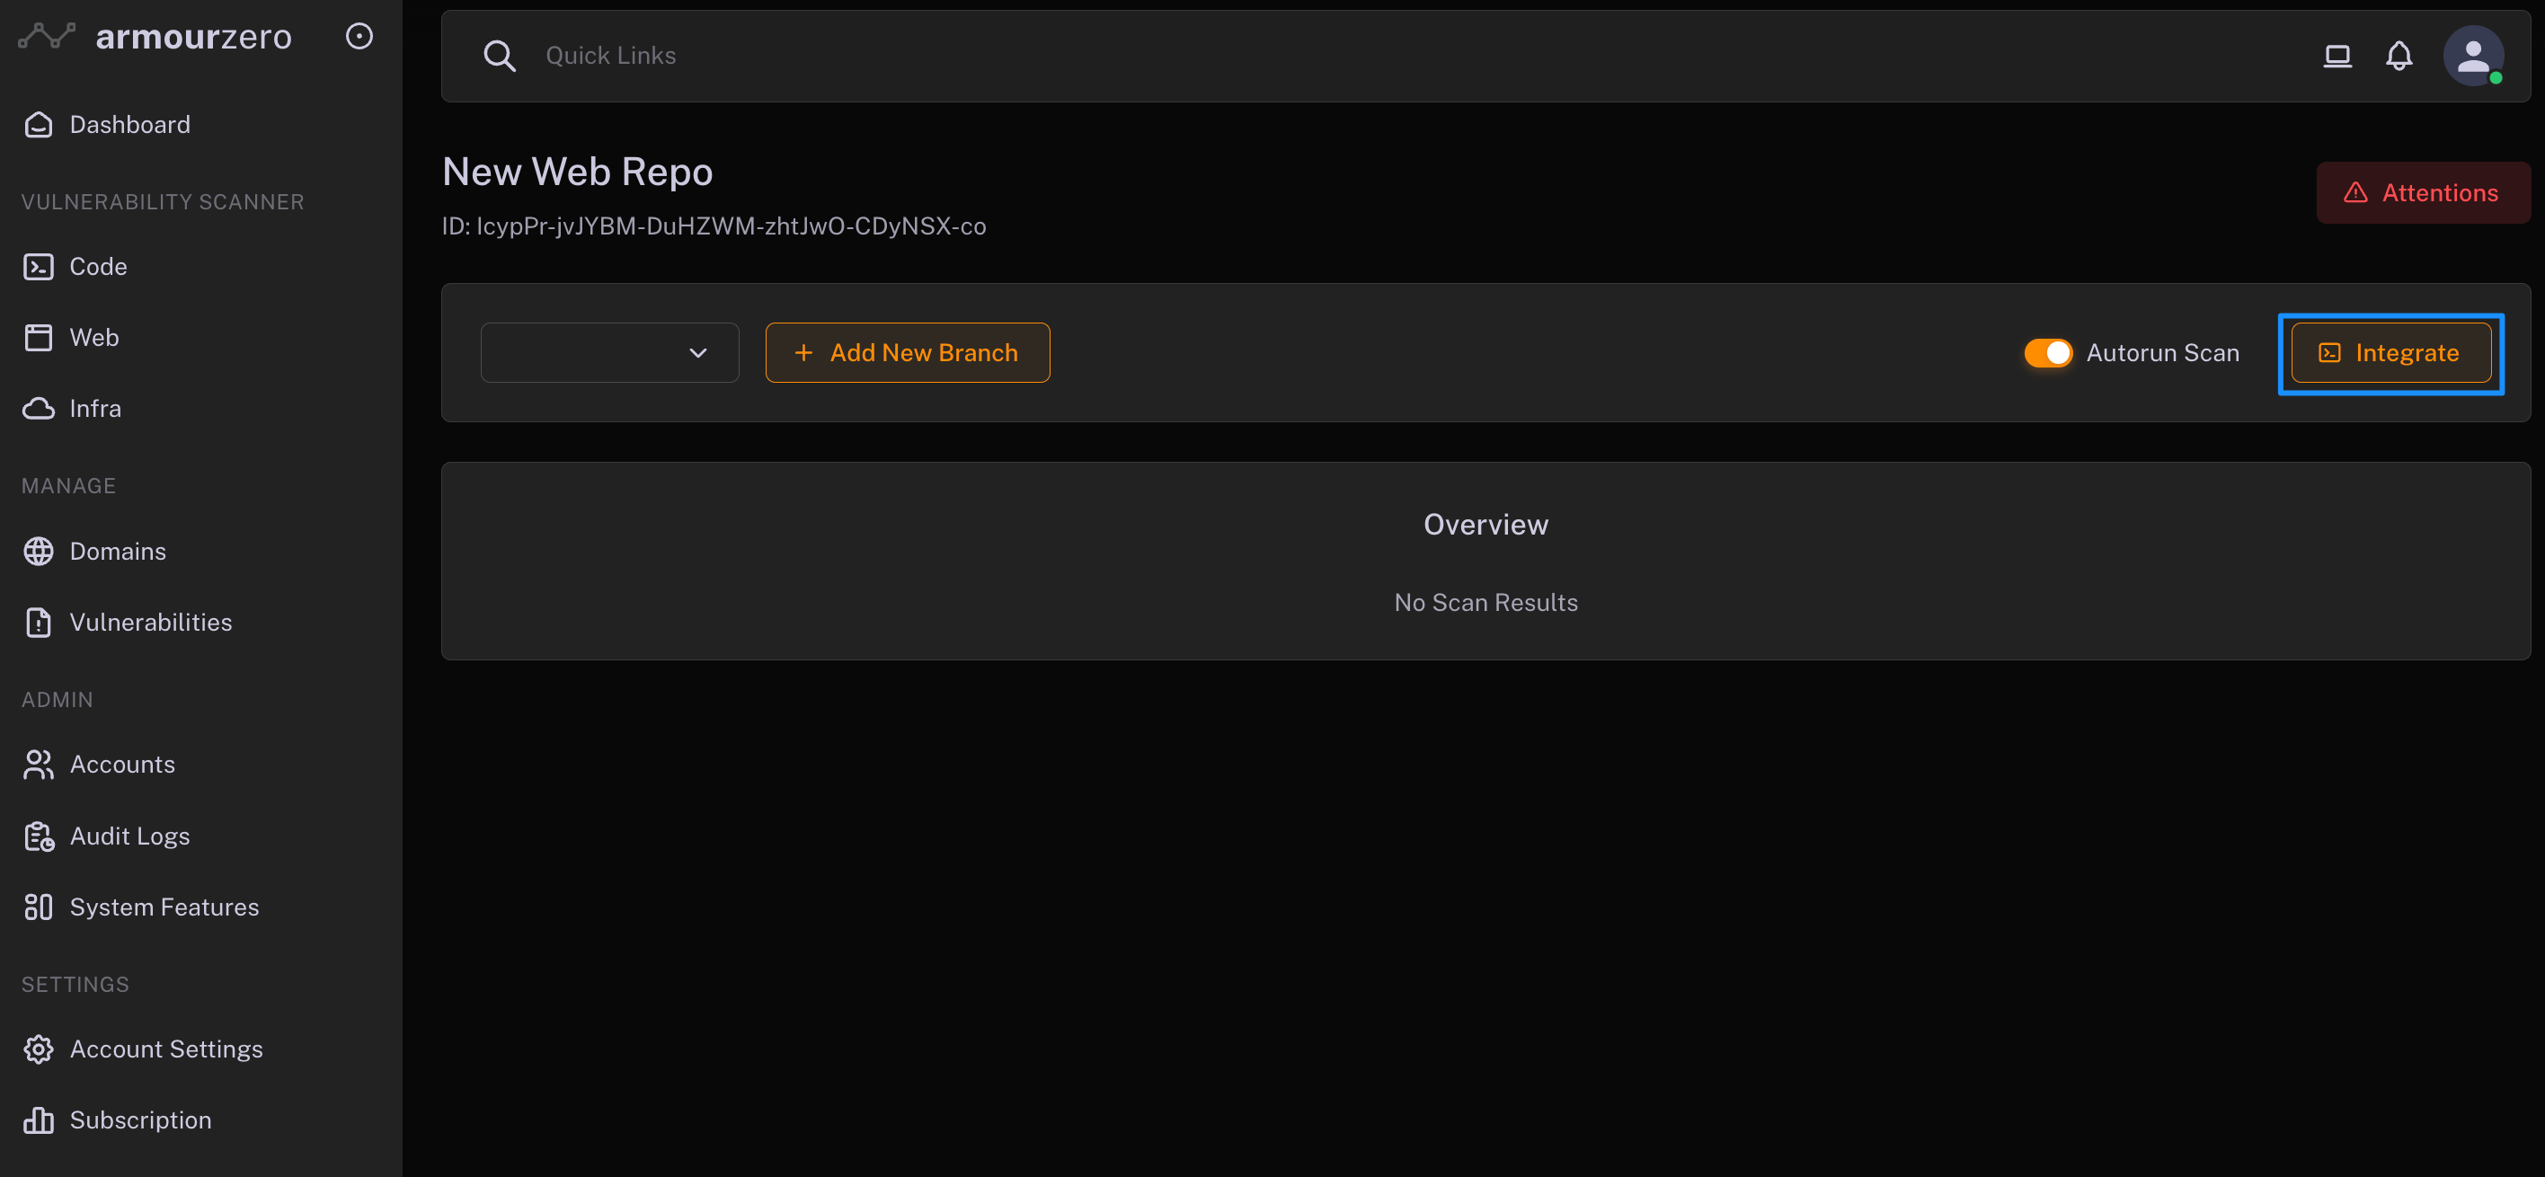
Task: Click the Domains globe icon
Action: pyautogui.click(x=39, y=551)
